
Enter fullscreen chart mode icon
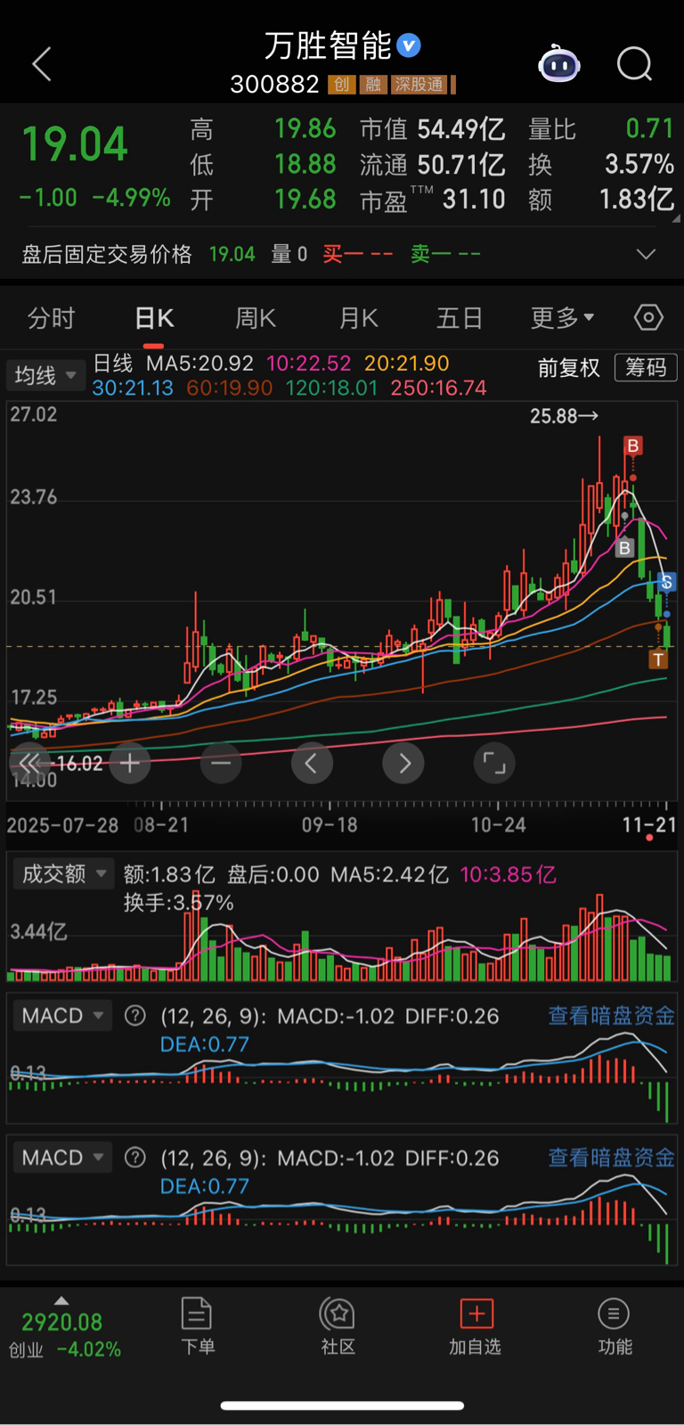click(494, 763)
